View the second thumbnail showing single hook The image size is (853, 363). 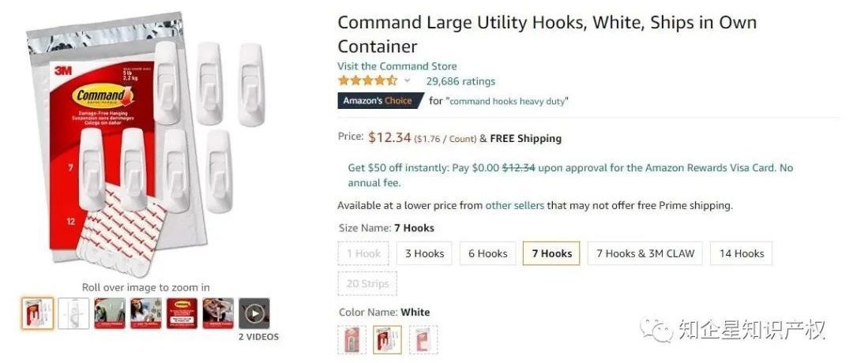(x=73, y=313)
